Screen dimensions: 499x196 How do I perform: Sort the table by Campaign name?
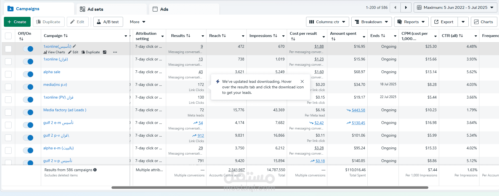click(x=66, y=36)
